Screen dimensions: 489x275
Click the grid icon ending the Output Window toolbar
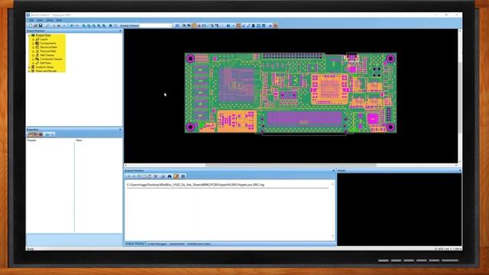point(183,176)
